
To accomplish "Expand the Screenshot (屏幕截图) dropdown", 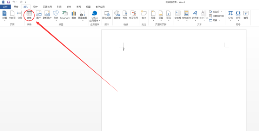I will pyautogui.click(x=82, y=16).
